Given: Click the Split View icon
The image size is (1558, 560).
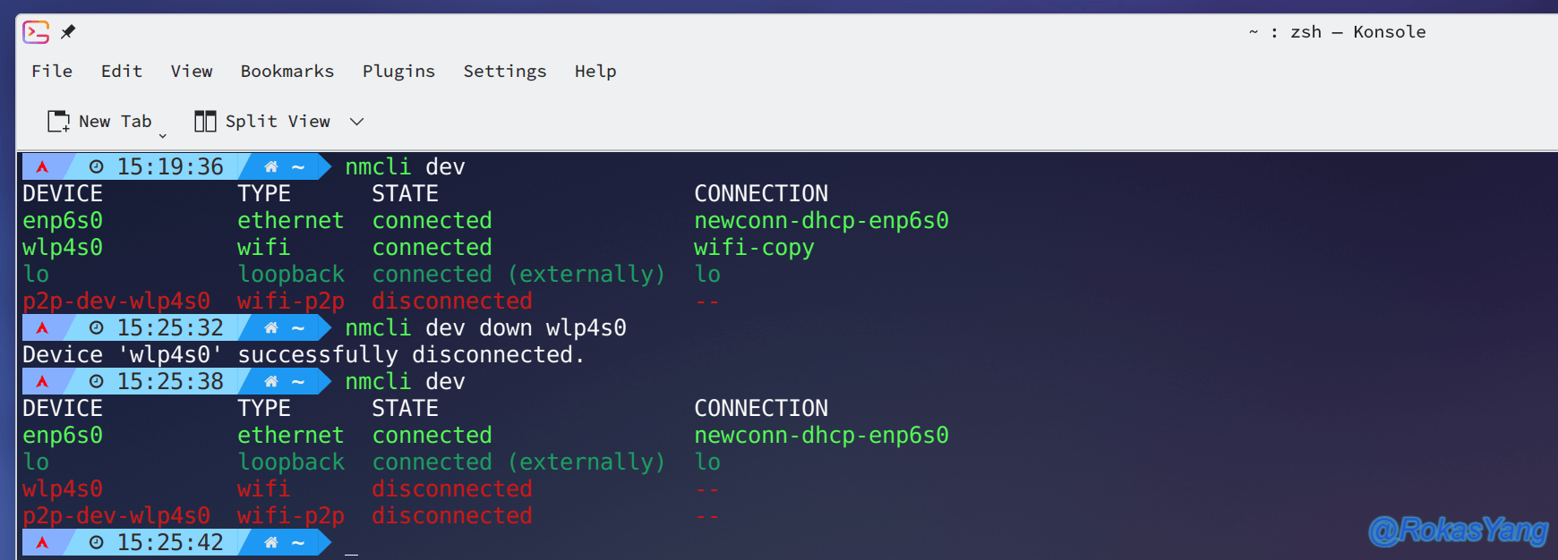Looking at the screenshot, I should [205, 121].
